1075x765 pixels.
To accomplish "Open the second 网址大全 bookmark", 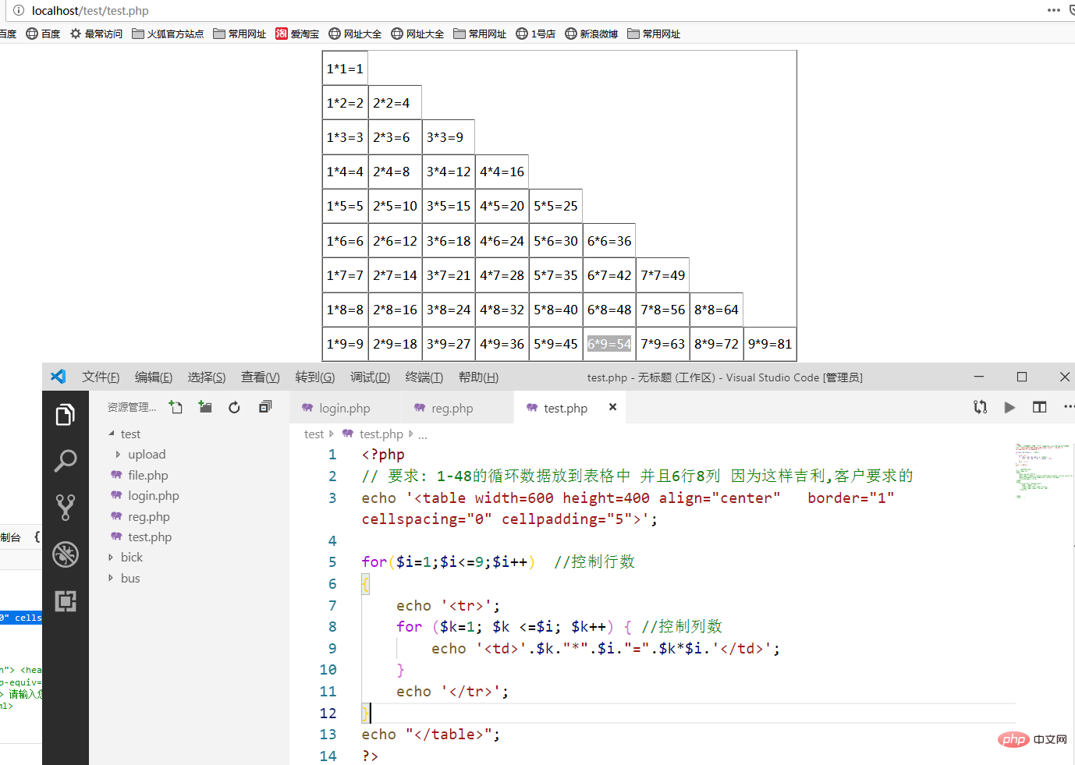I will click(x=417, y=34).
